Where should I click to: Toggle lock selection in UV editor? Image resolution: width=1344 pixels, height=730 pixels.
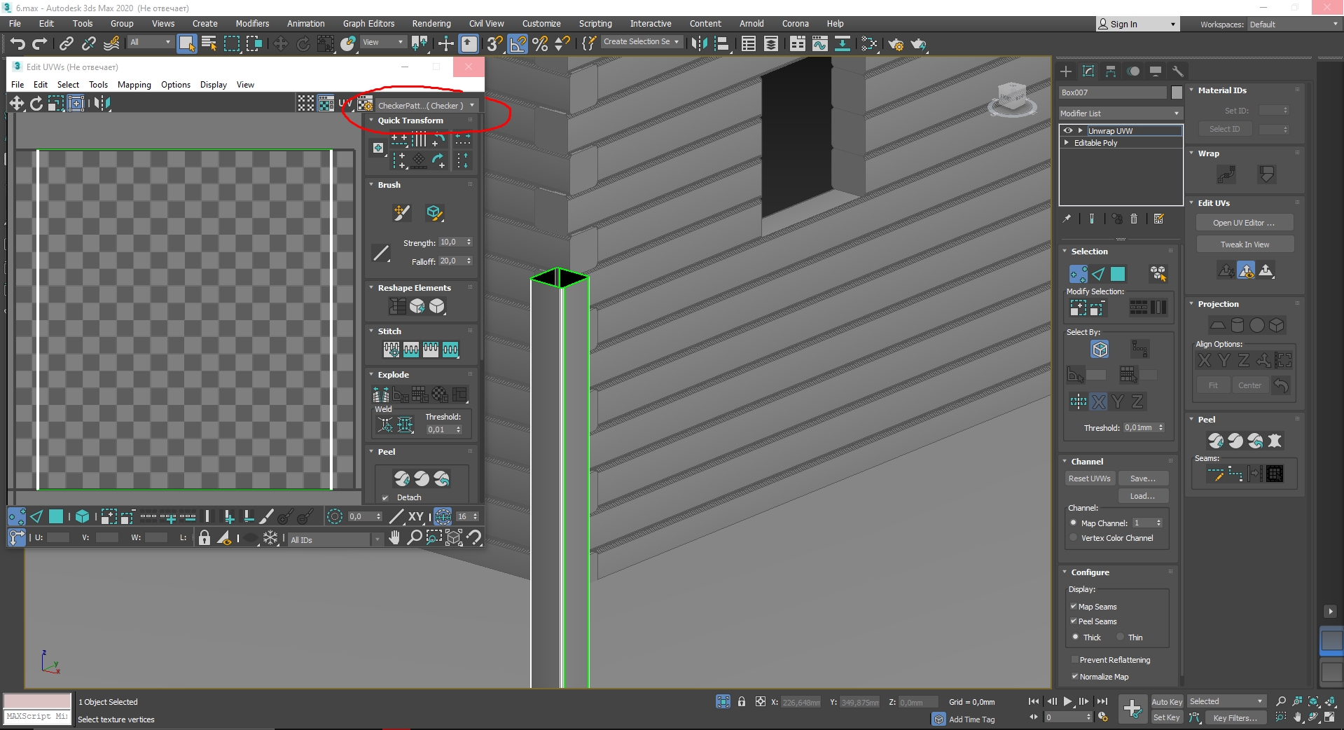pos(204,538)
